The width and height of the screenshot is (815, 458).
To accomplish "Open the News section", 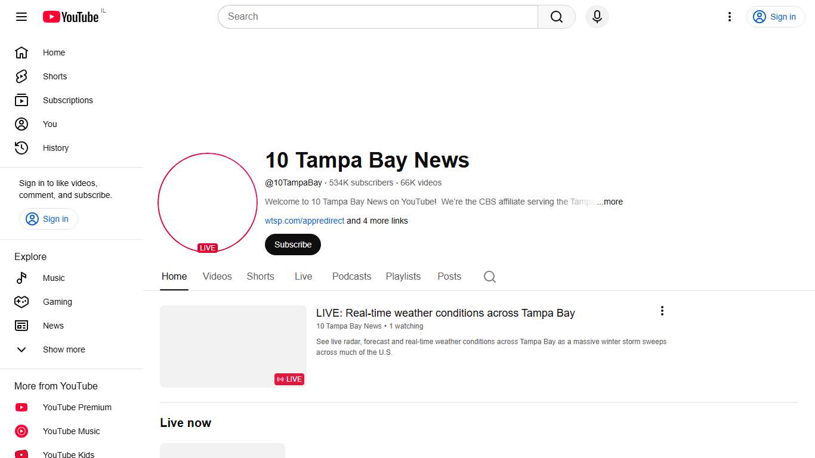I will (x=53, y=326).
